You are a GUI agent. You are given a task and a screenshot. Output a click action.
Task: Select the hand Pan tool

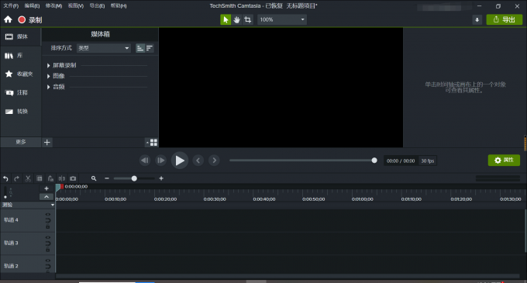pyautogui.click(x=236, y=19)
